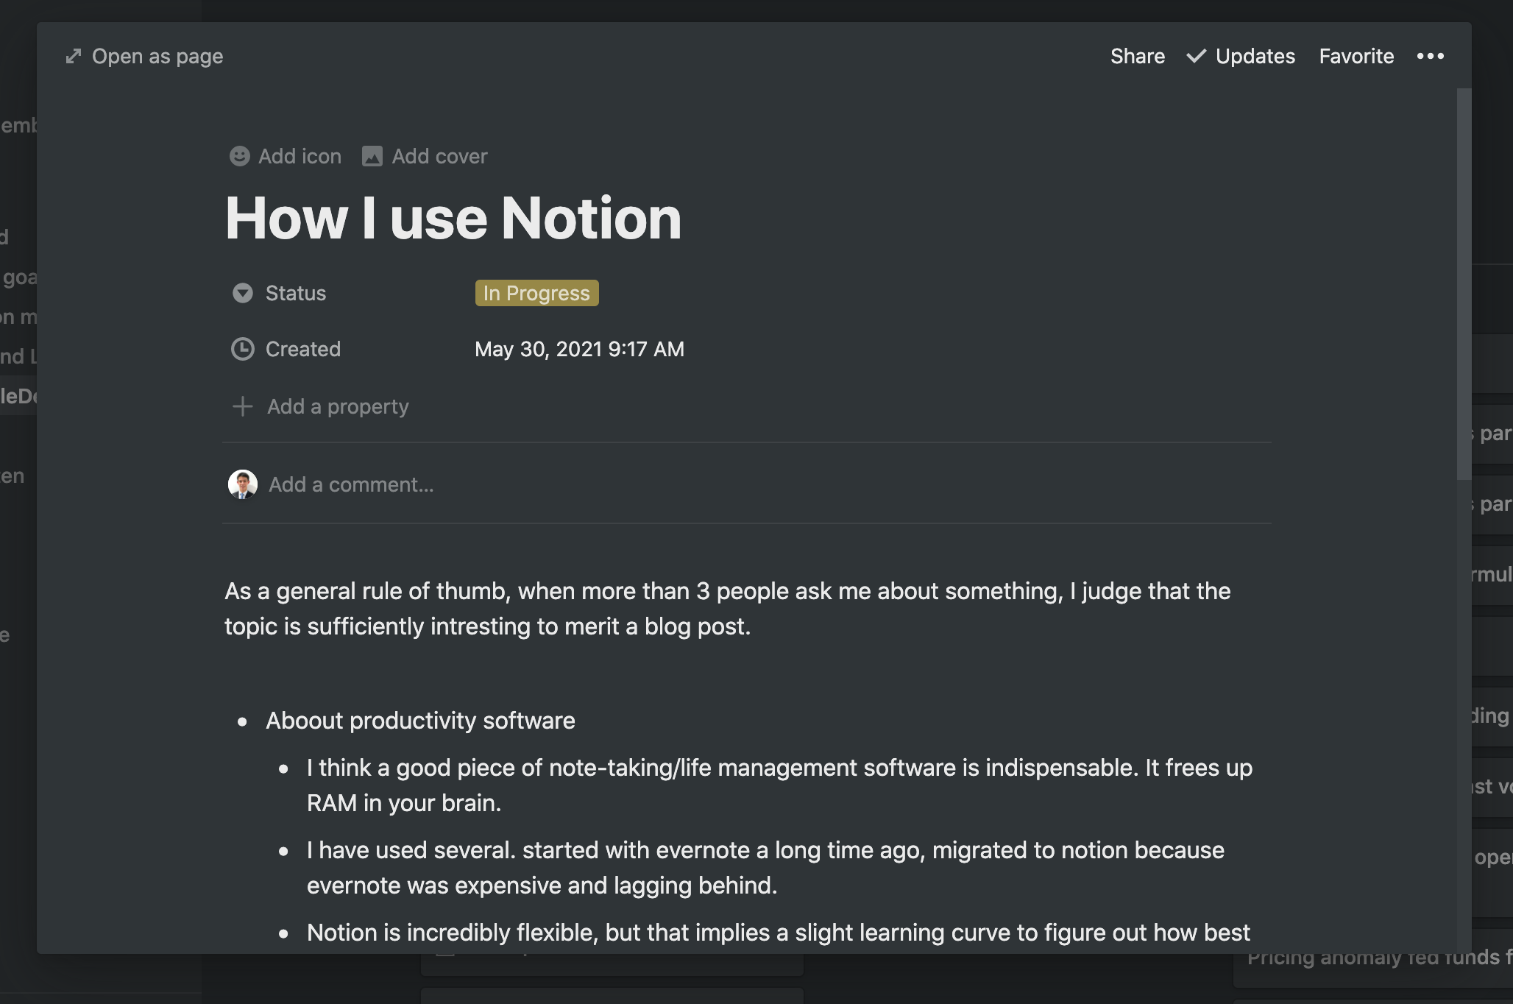This screenshot has height=1004, width=1513.
Task: Click the May 30, 2021 9:17 AM value
Action: [x=579, y=349]
